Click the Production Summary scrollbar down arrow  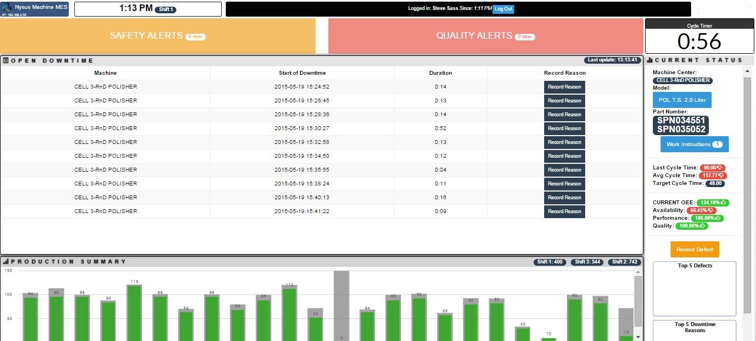638,337
